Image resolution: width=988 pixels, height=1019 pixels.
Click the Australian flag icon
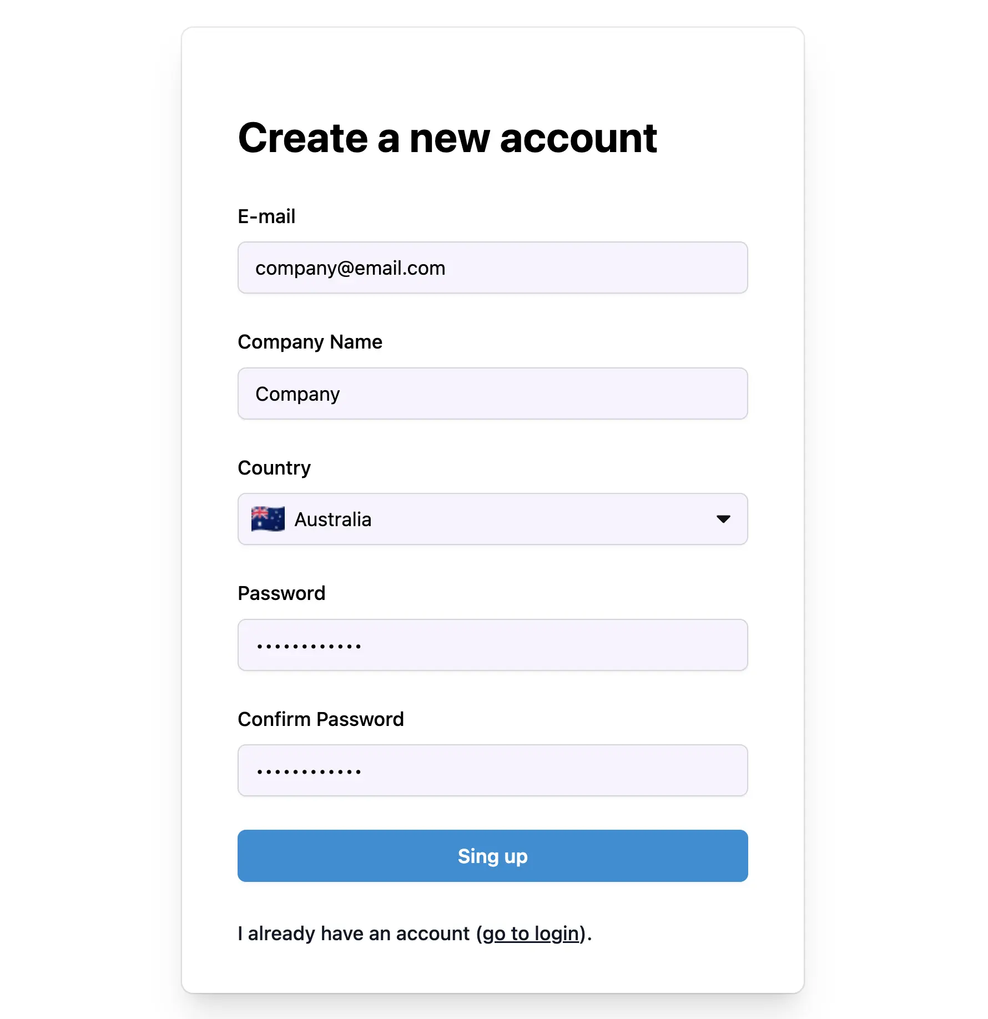(268, 519)
